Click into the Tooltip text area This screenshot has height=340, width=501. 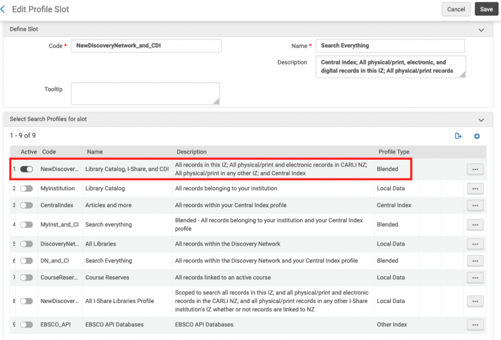tap(145, 94)
